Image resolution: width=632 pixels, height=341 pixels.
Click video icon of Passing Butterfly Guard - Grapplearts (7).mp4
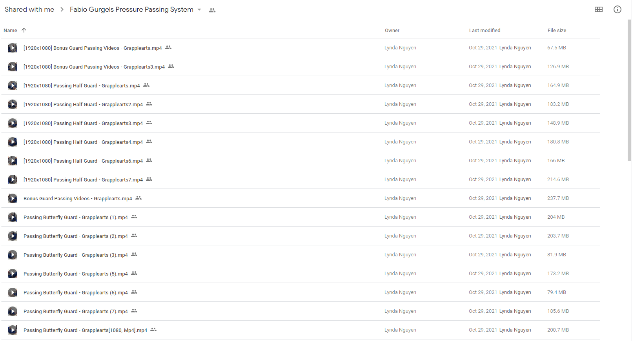13,311
